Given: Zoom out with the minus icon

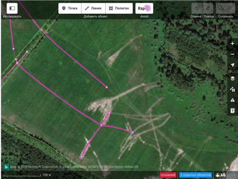Looking at the screenshot, I should (233, 54).
